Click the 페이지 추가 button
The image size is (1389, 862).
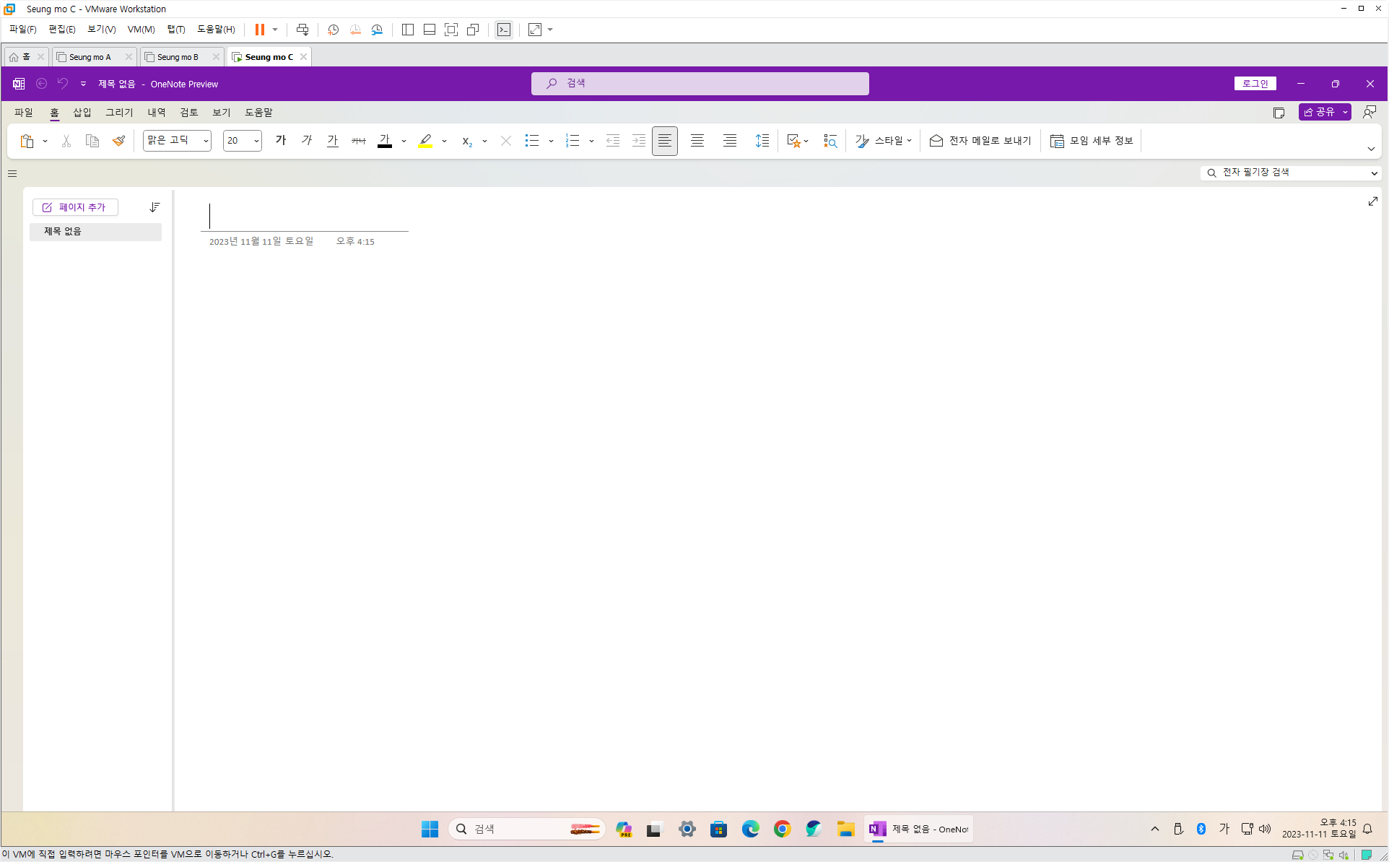75,207
